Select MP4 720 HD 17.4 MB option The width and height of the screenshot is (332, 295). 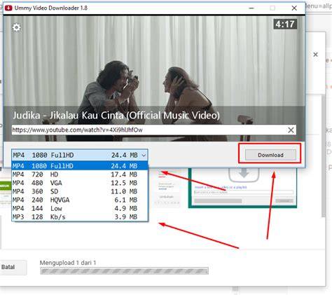point(80,174)
